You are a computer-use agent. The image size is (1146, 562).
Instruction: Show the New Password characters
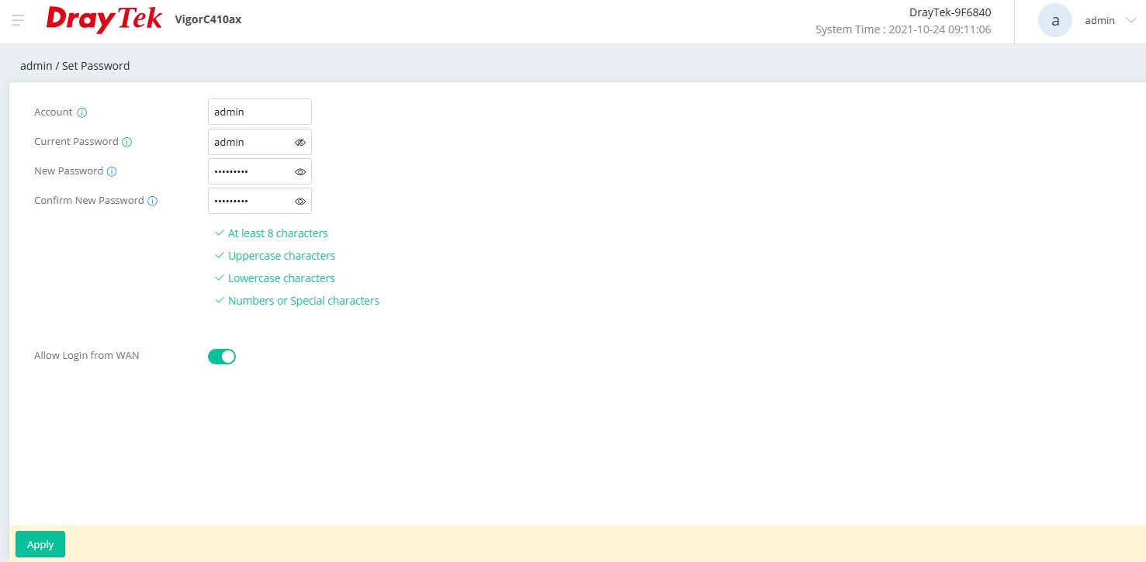pyautogui.click(x=300, y=172)
